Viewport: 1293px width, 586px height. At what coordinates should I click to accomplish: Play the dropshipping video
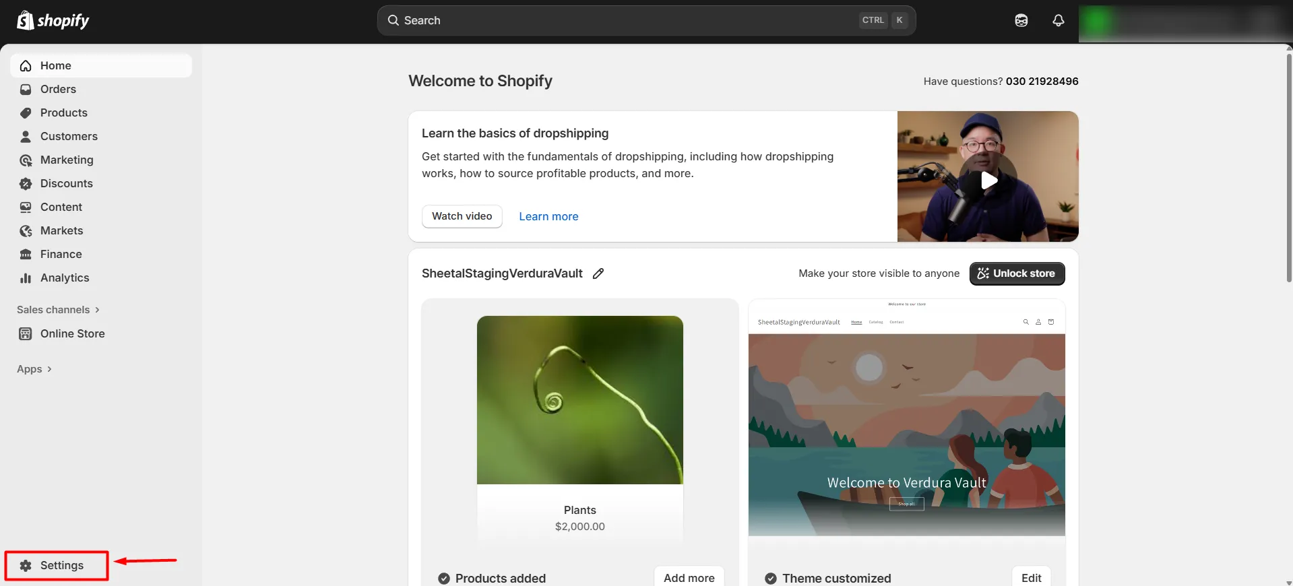pyautogui.click(x=988, y=180)
